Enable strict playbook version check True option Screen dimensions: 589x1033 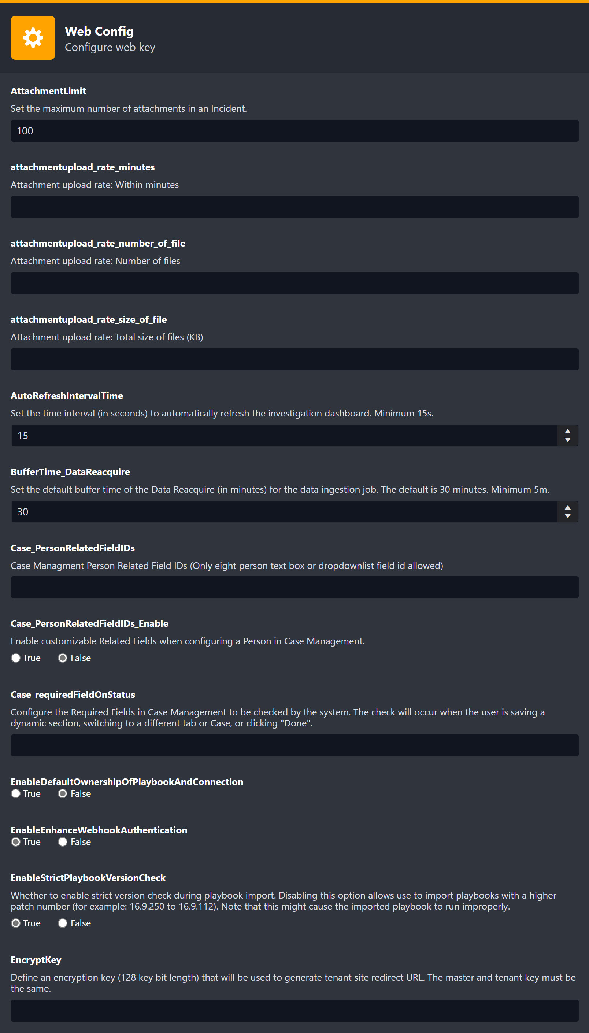point(16,923)
